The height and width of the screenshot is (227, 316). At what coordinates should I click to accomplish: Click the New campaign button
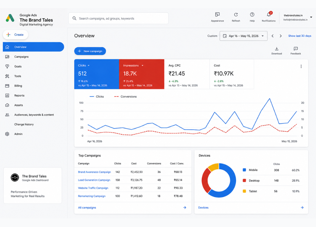coord(90,51)
